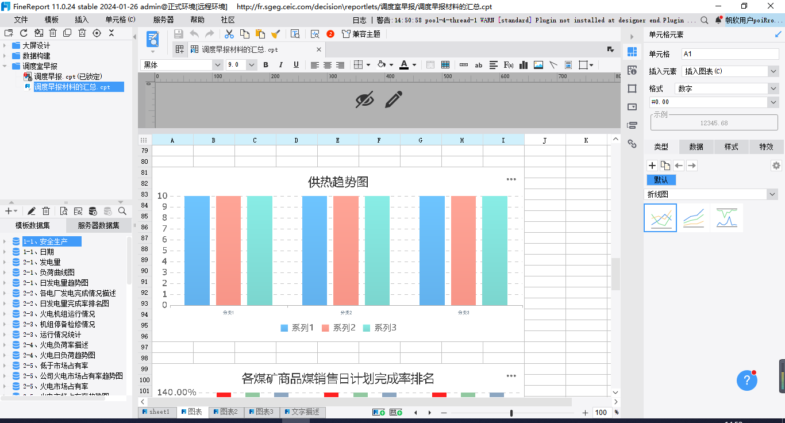The image size is (785, 423).
Task: Click the 默认 chart type button
Action: [661, 180]
